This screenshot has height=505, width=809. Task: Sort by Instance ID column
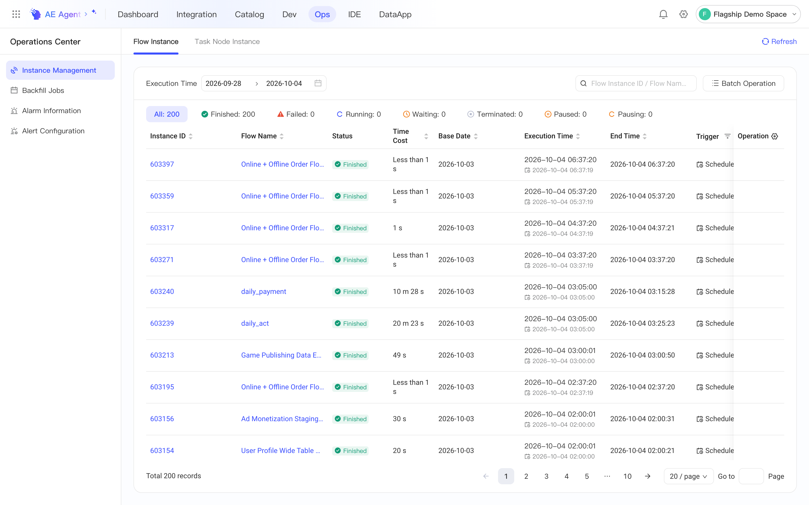tap(191, 136)
